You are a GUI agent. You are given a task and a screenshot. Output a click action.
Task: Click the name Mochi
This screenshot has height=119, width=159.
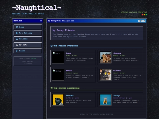[69, 71]
